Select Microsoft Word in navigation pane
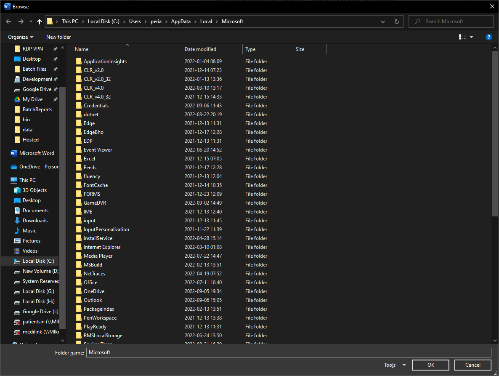The height and width of the screenshot is (376, 499). 37,153
